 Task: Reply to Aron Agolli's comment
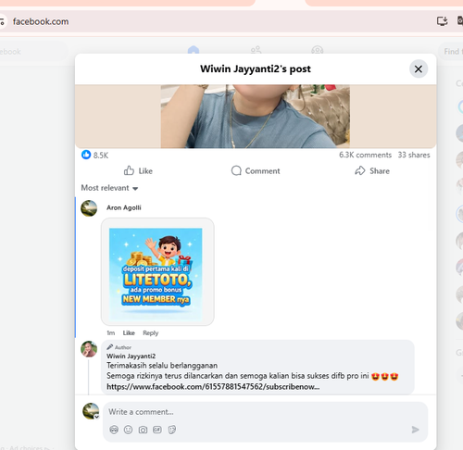150,332
